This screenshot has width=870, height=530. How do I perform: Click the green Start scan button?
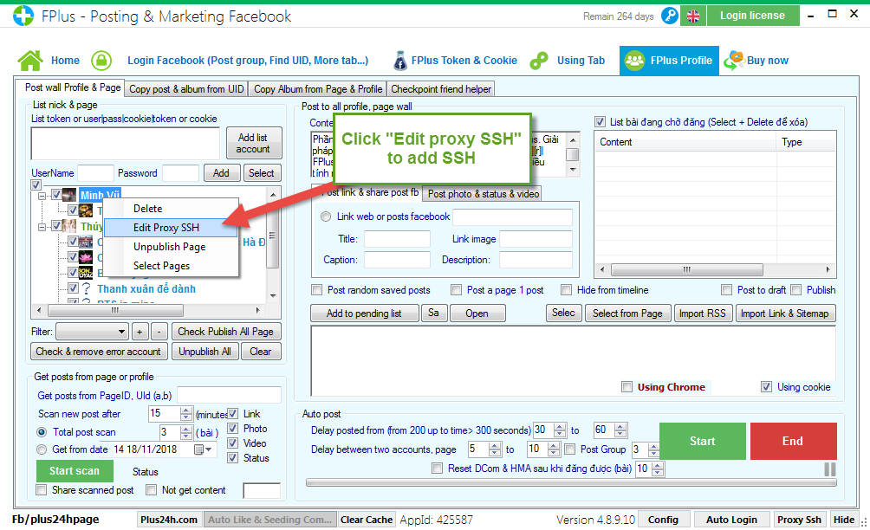(75, 471)
